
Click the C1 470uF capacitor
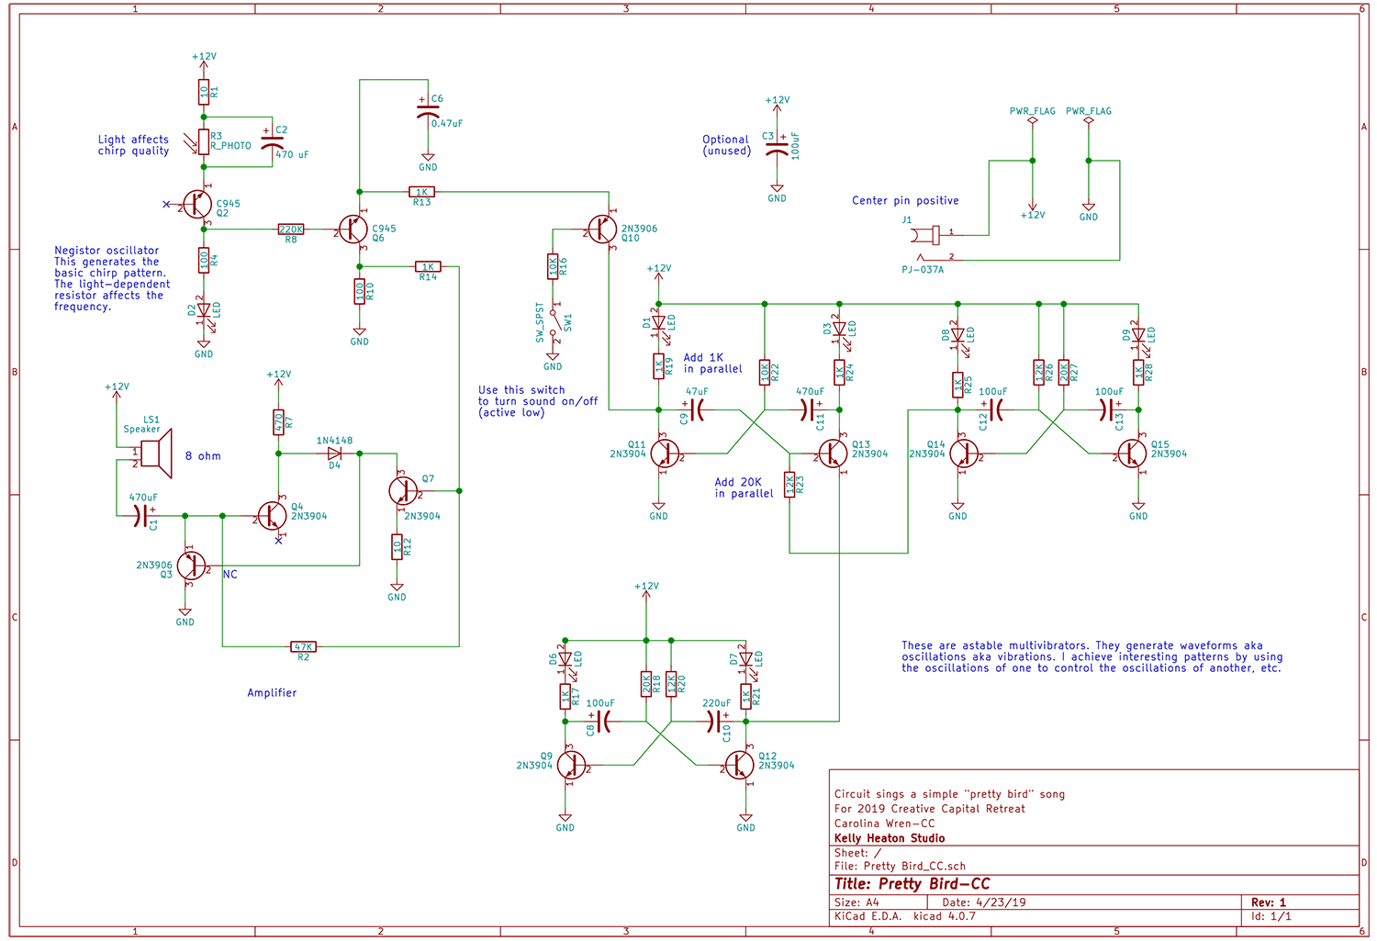point(141,516)
